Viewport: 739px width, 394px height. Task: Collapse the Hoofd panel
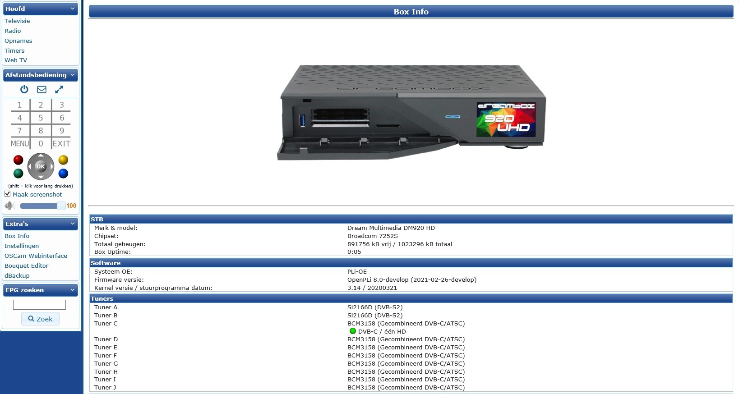[x=73, y=9]
